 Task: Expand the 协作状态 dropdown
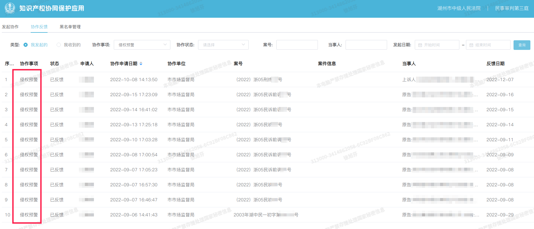[x=223, y=45]
